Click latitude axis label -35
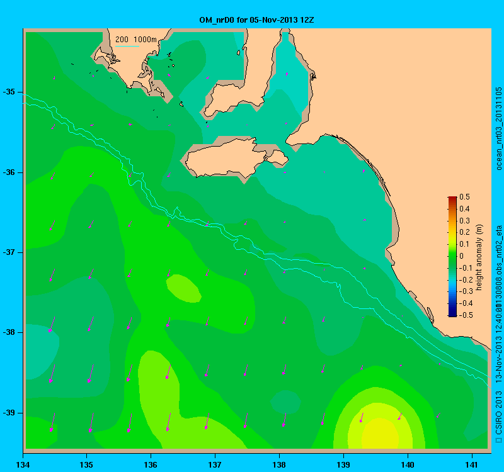The width and height of the screenshot is (504, 472). (x=9, y=92)
